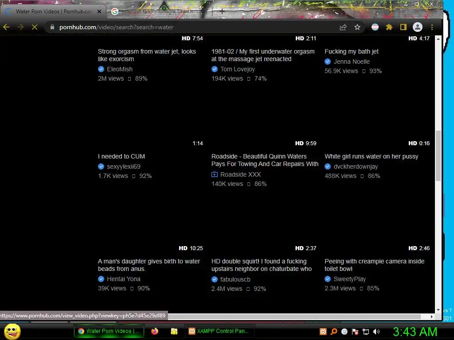Click the verified badge beside SweetyPlay
Viewport: 454px width, 340px height.
[x=328, y=279]
